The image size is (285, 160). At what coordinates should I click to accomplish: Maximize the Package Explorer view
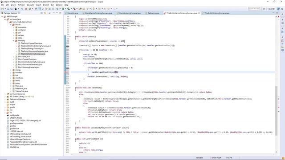click(x=60, y=13)
